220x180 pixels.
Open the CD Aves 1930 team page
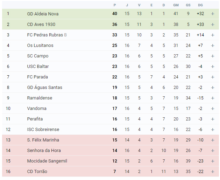(x=41, y=24)
